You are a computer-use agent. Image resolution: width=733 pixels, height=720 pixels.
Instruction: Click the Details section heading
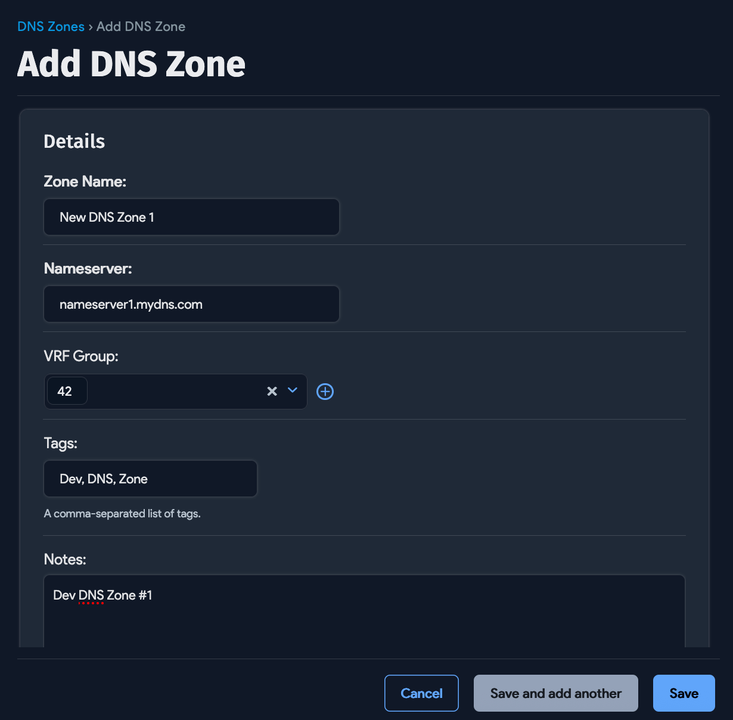(x=74, y=141)
